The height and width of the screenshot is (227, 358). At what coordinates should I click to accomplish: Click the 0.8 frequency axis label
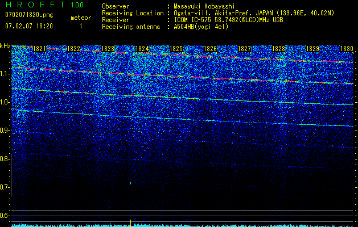click(x=5, y=159)
